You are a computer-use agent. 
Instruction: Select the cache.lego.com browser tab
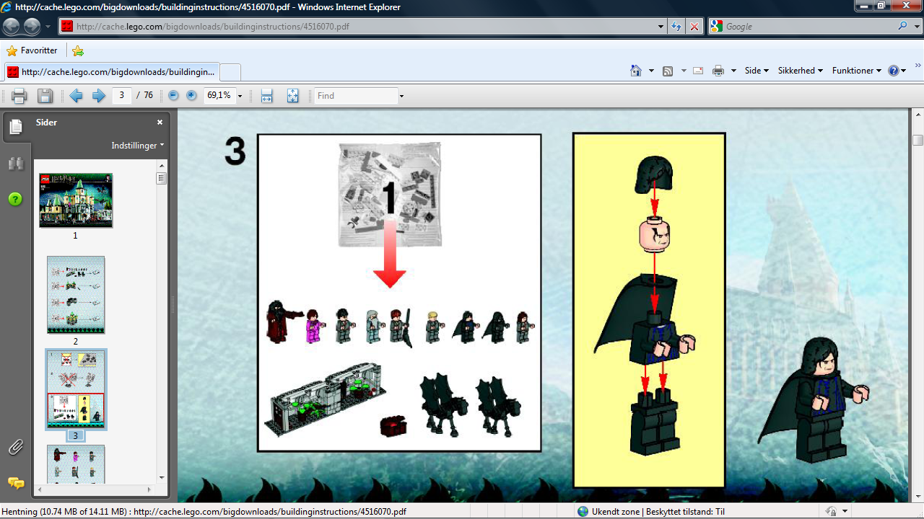tap(111, 72)
